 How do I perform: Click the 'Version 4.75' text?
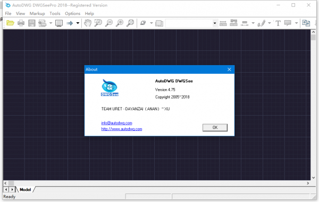(x=165, y=90)
